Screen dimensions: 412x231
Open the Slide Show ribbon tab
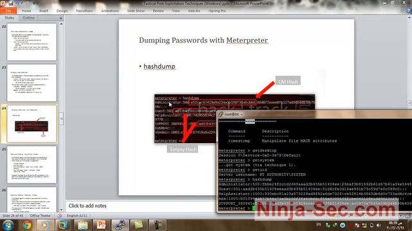click(x=136, y=11)
